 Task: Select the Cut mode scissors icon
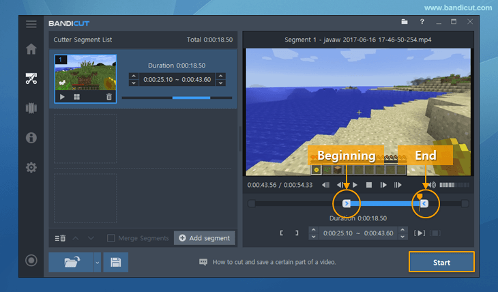pos(31,78)
